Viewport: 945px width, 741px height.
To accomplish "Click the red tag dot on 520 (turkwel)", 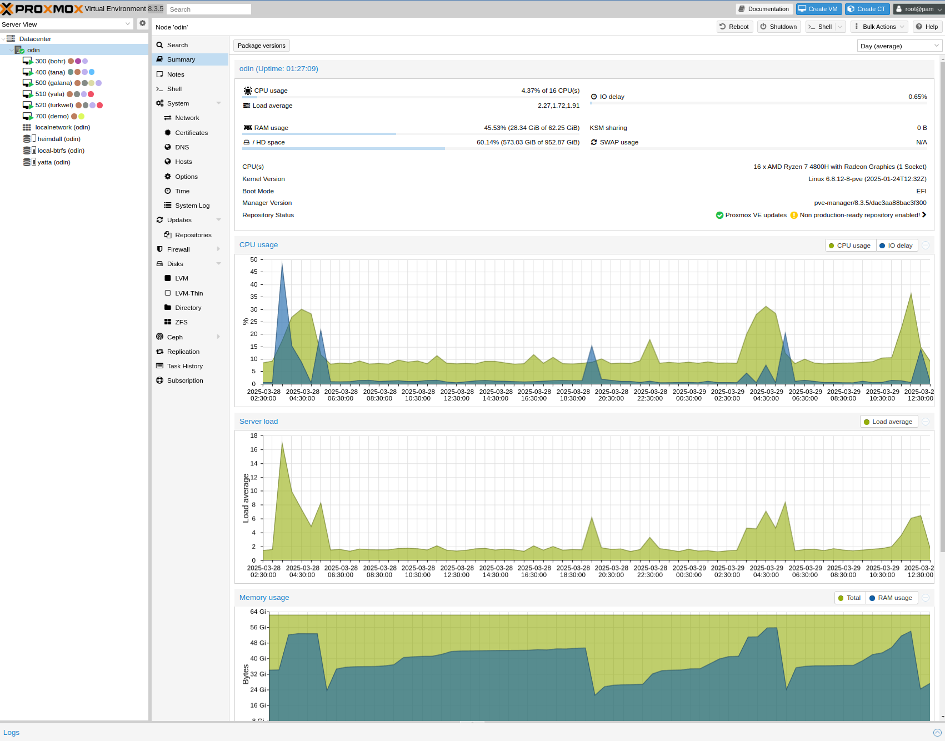I will pos(99,105).
